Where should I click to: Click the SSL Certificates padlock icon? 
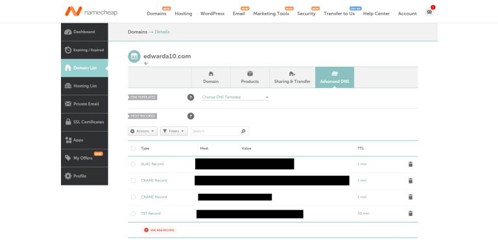(68, 122)
